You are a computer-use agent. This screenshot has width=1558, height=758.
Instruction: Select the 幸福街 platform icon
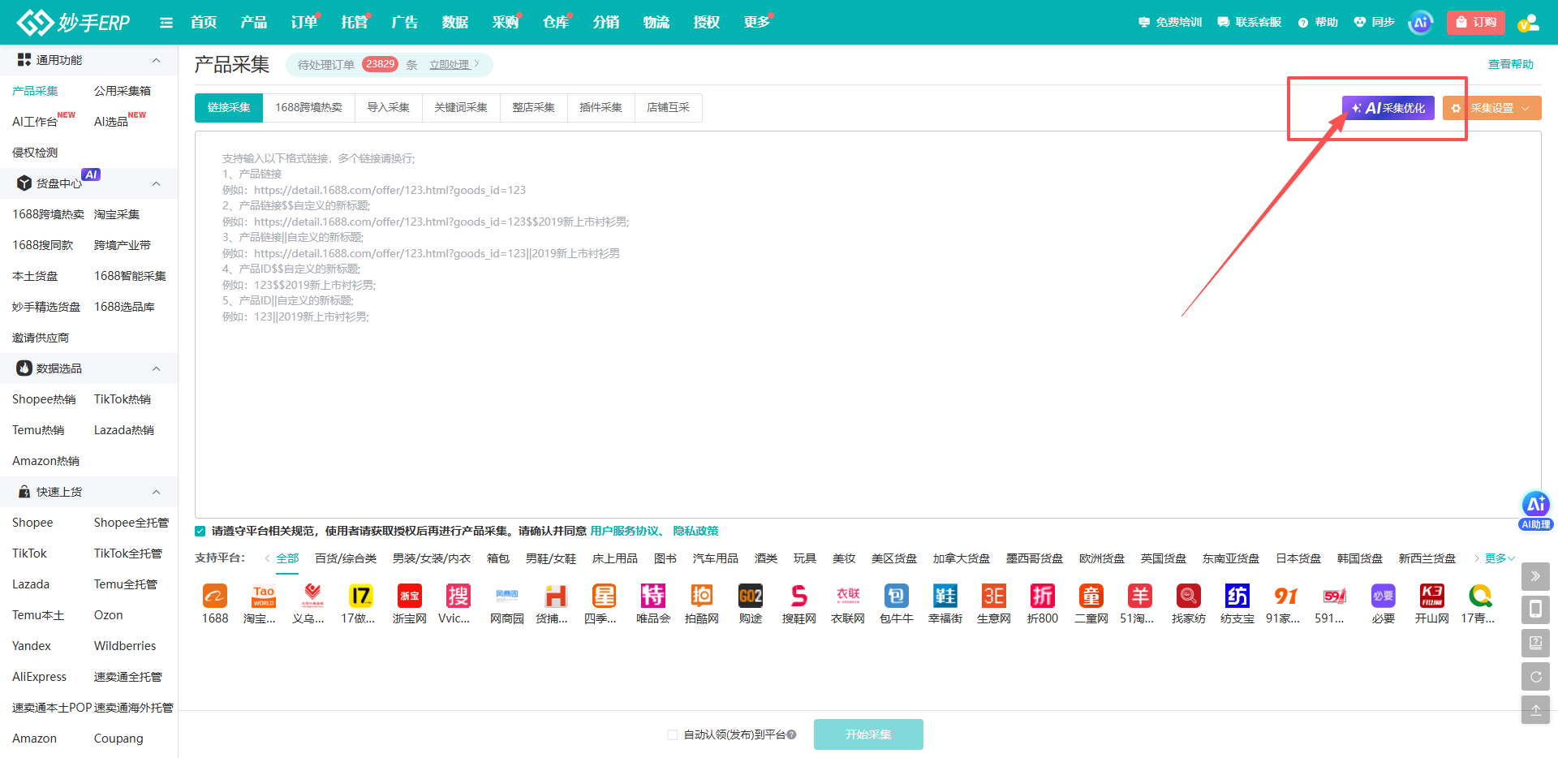[x=945, y=596]
